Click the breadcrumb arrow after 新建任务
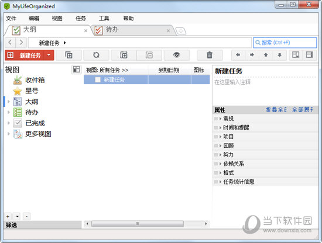This screenshot has width=322, height=243. (x=64, y=43)
